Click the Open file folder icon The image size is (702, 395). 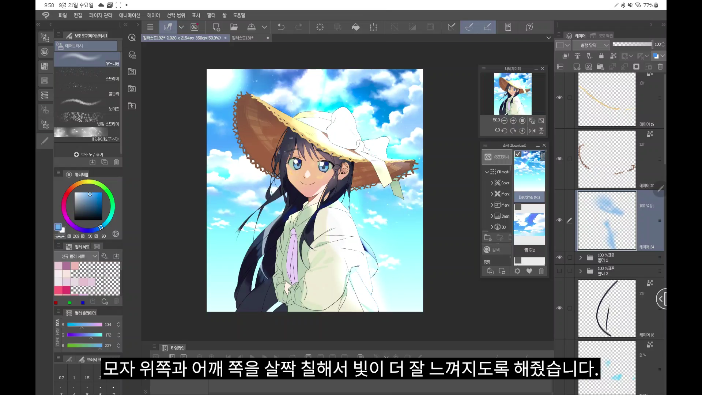point(234,27)
